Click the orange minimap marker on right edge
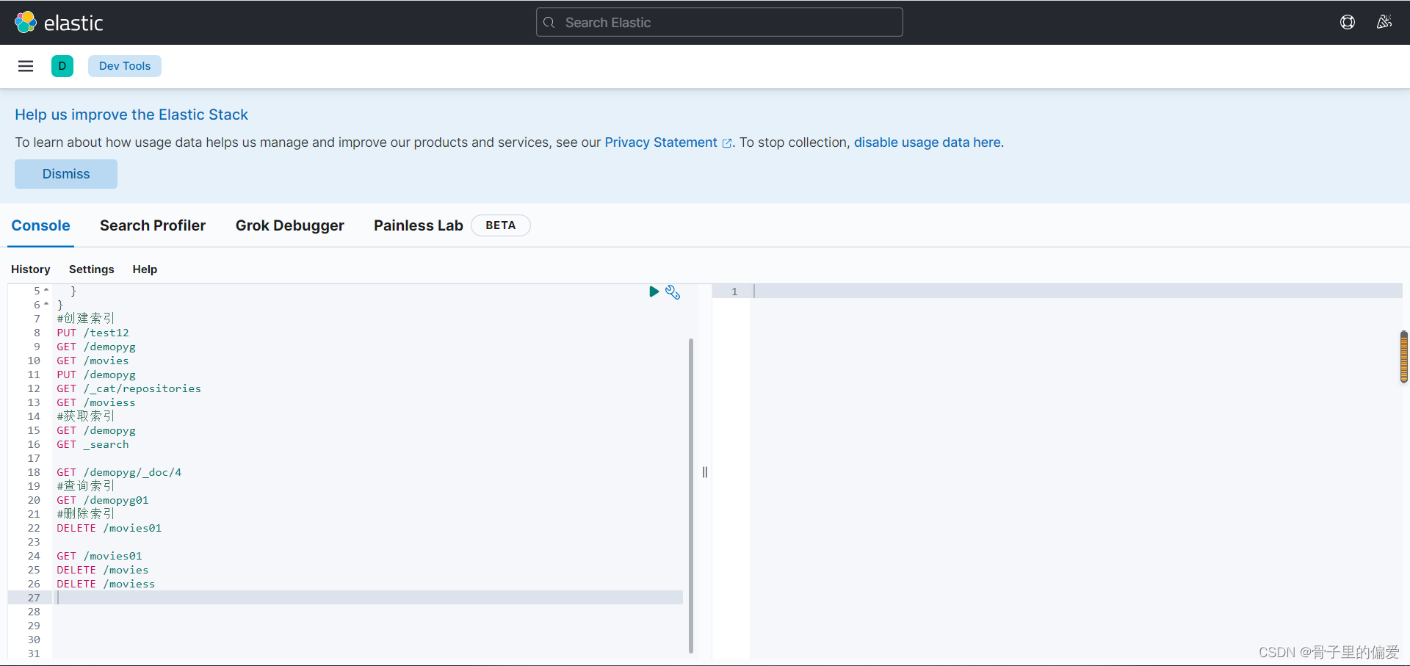1410x666 pixels. click(1404, 357)
